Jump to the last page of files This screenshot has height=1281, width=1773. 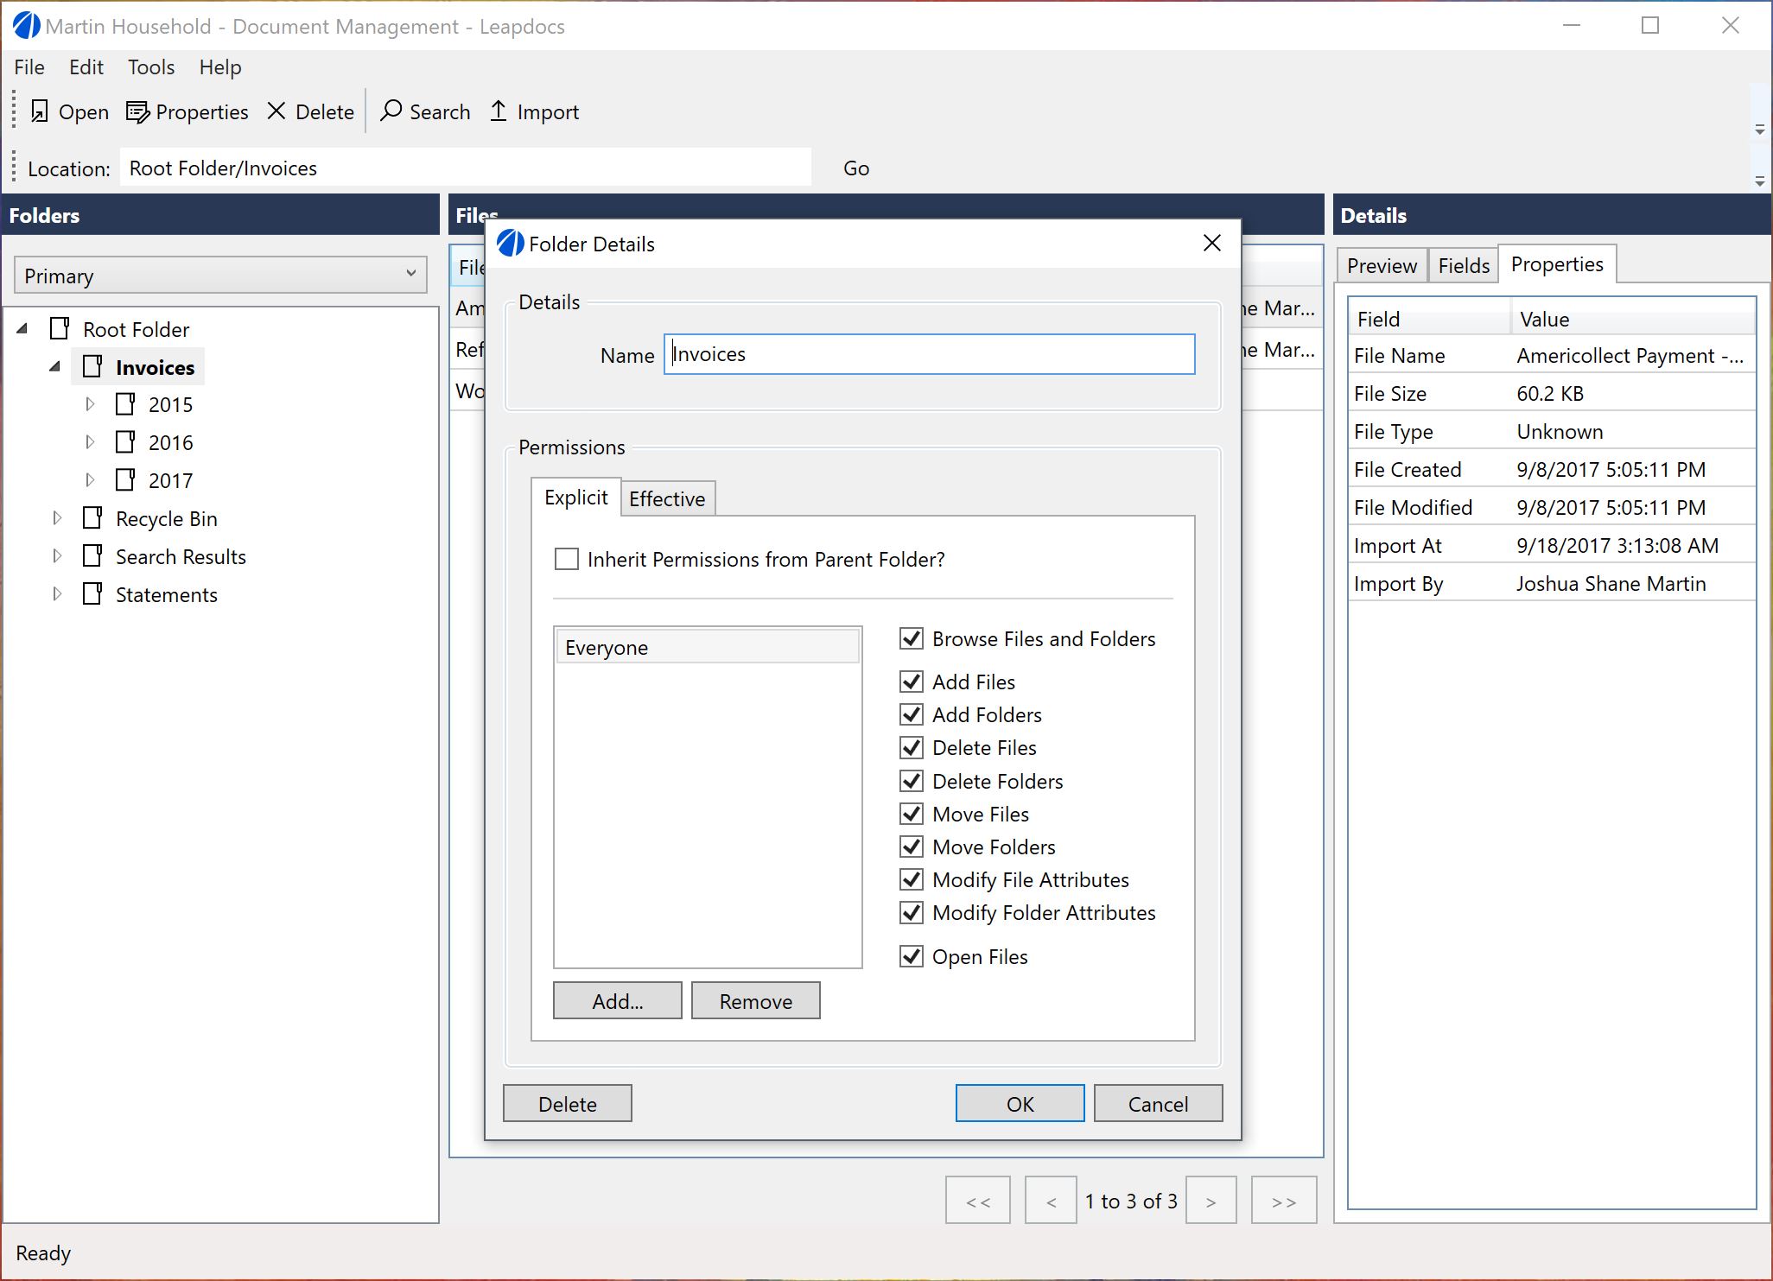[x=1284, y=1201]
